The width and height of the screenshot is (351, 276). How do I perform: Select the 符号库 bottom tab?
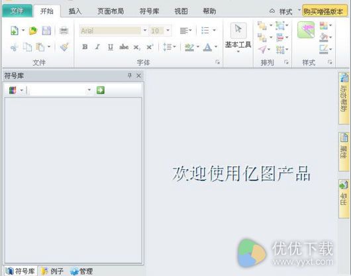tap(21, 271)
